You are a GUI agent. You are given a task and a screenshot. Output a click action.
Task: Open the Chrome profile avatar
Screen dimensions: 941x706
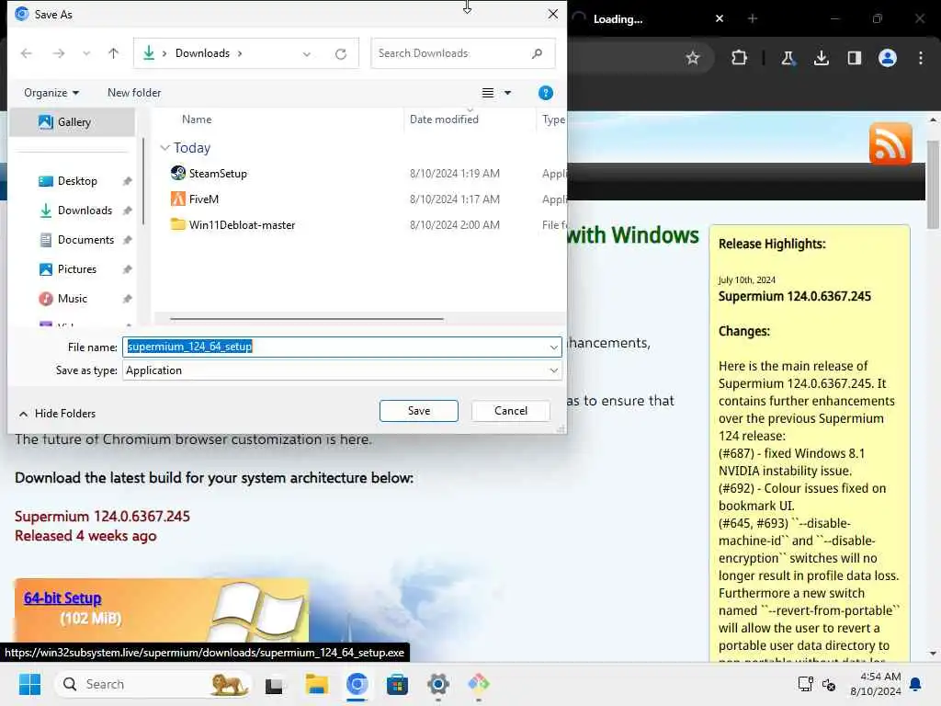pos(888,58)
